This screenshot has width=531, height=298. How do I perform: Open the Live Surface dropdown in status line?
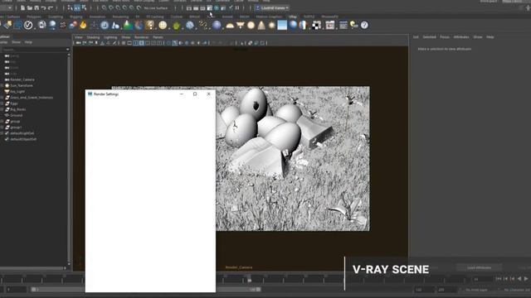pos(156,8)
